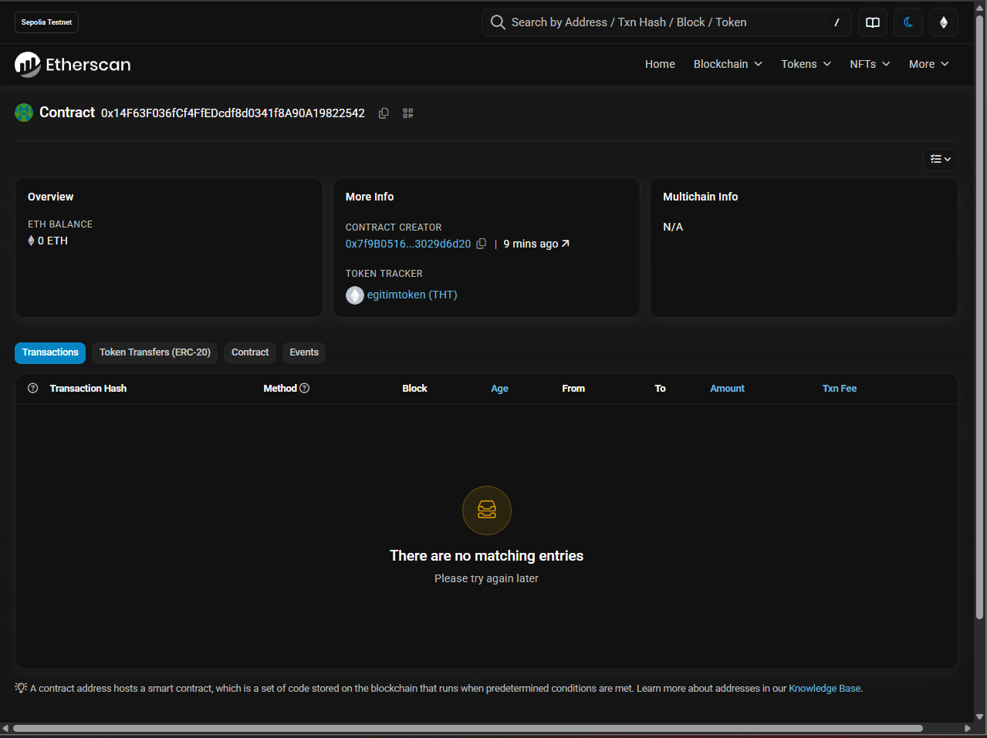Click the Sepolia Testnet badge

[x=46, y=22]
